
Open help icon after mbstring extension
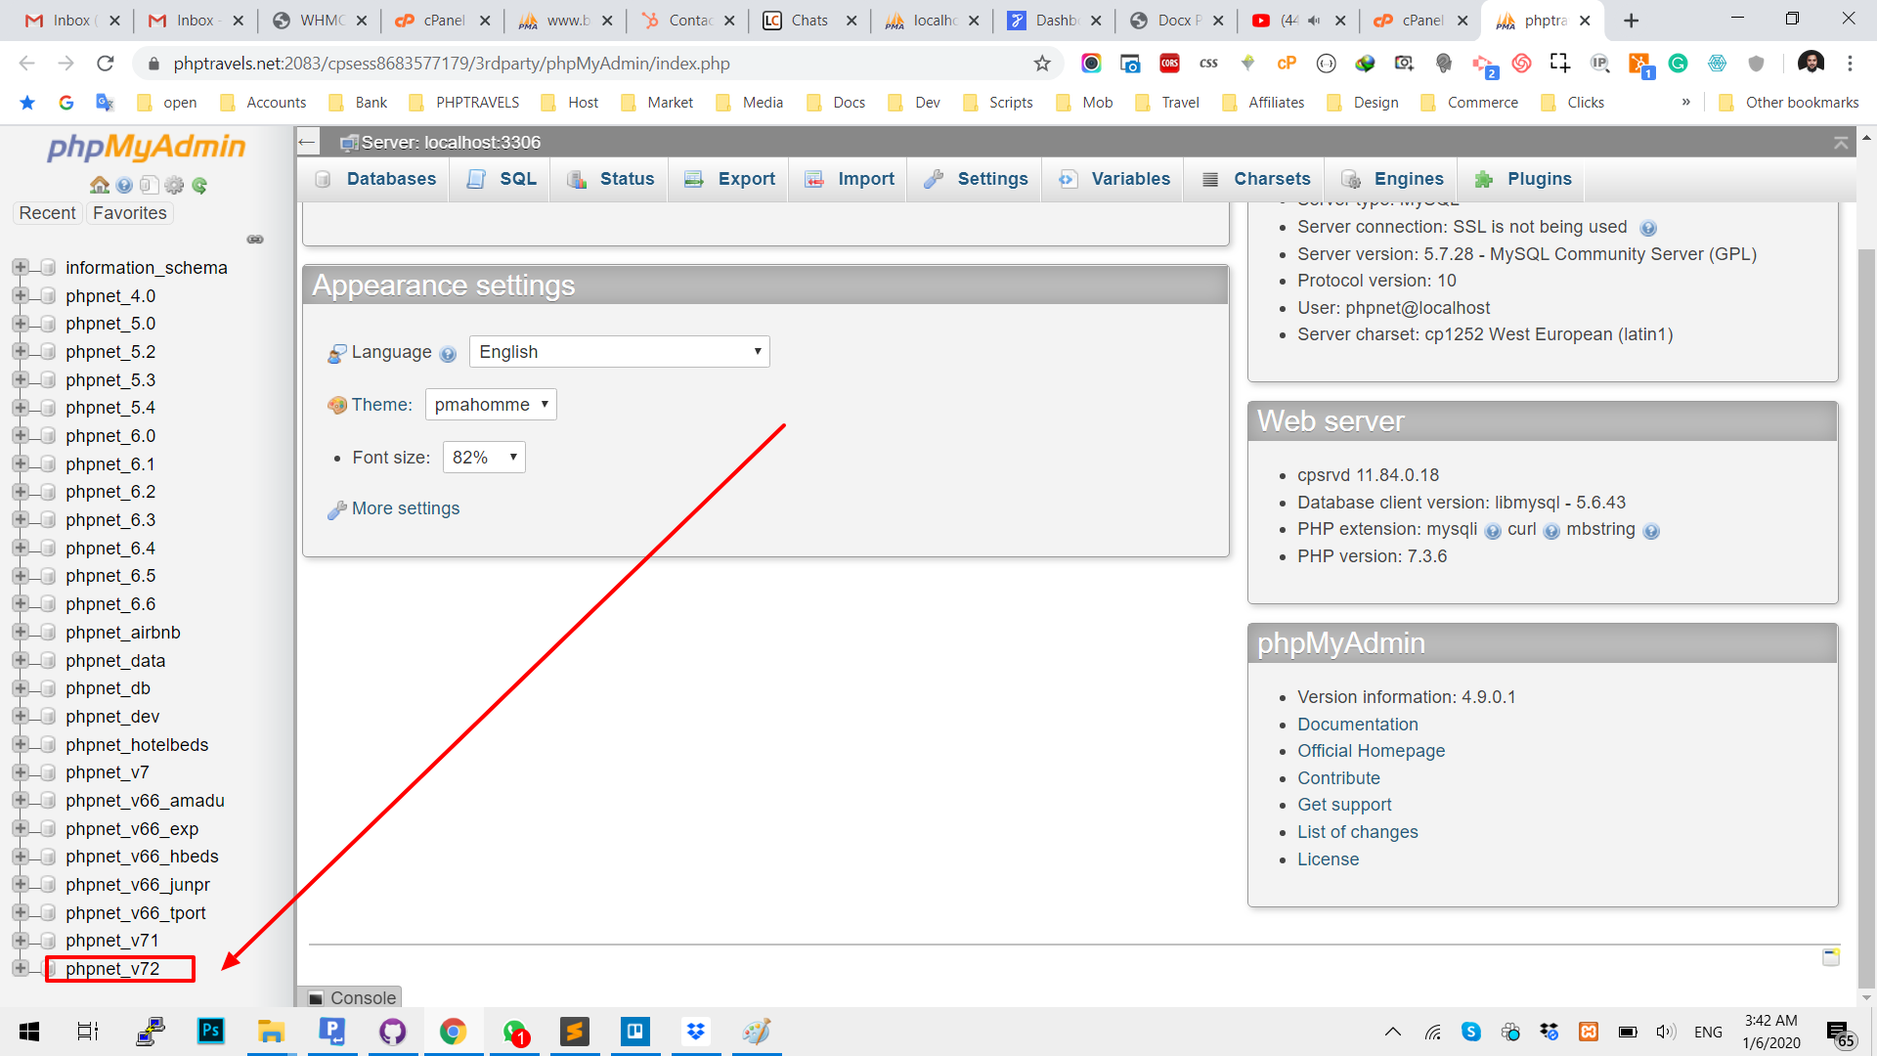point(1651,531)
